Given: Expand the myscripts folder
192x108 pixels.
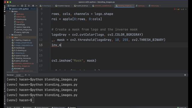Looking at the screenshot, I should click(x=10, y=35).
